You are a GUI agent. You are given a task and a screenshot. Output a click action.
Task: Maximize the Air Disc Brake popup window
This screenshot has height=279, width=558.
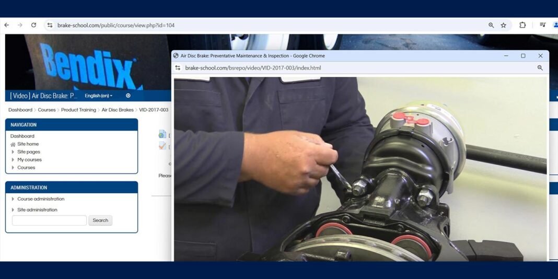click(x=523, y=56)
